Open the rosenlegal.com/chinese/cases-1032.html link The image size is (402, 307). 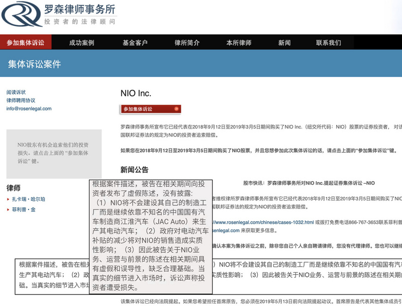click(263, 222)
